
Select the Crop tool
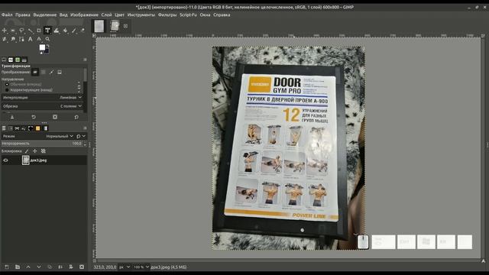(39, 31)
